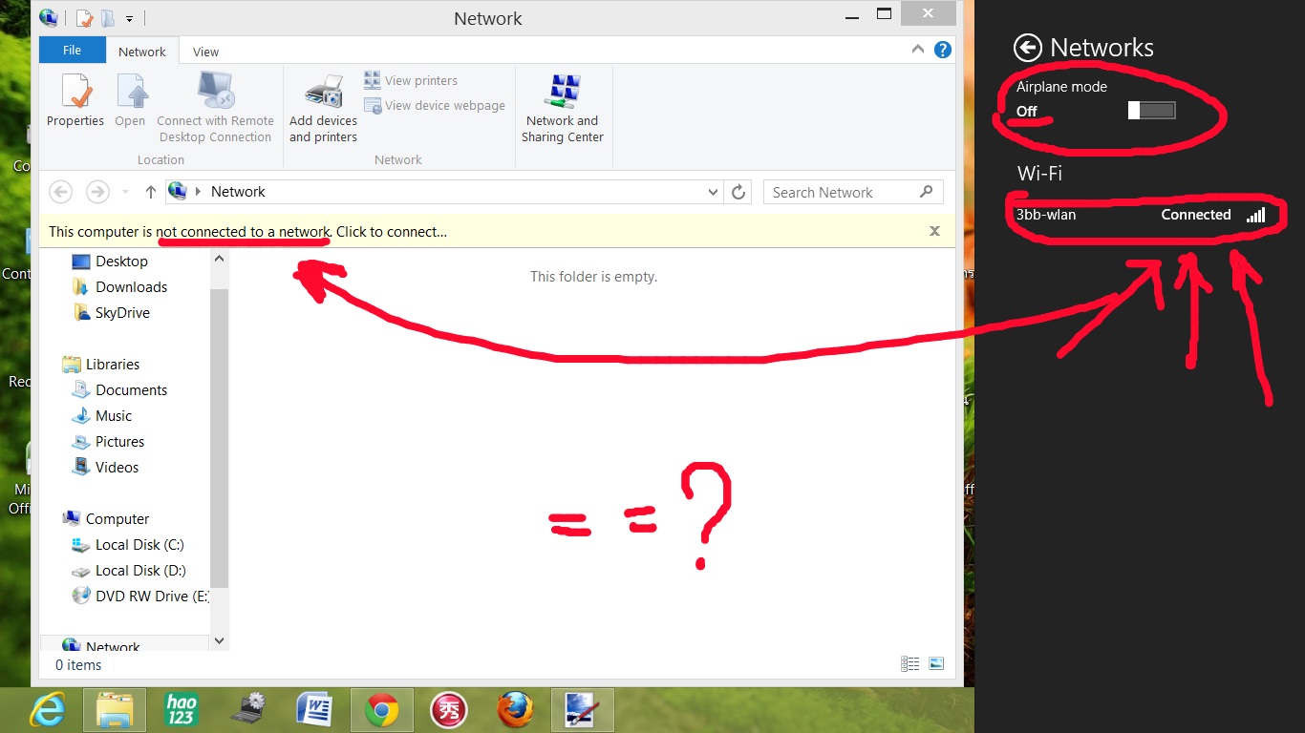
Task: Open Network and Sharing Center
Action: (x=563, y=108)
